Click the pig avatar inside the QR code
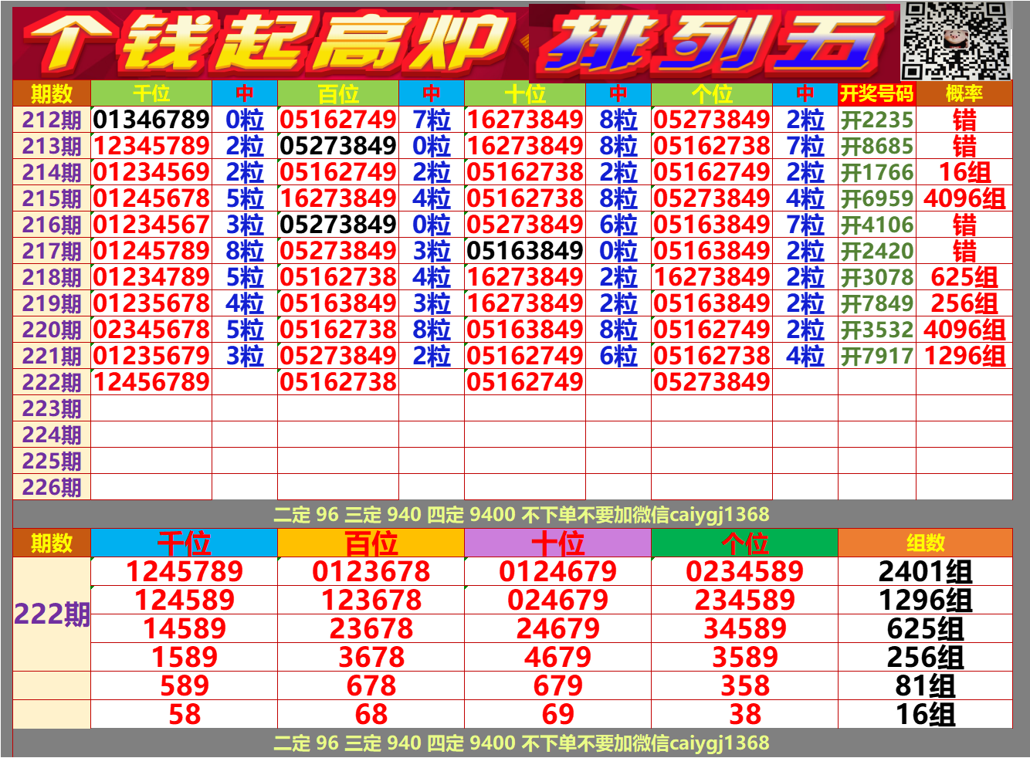The width and height of the screenshot is (1030, 758). pyautogui.click(x=957, y=40)
